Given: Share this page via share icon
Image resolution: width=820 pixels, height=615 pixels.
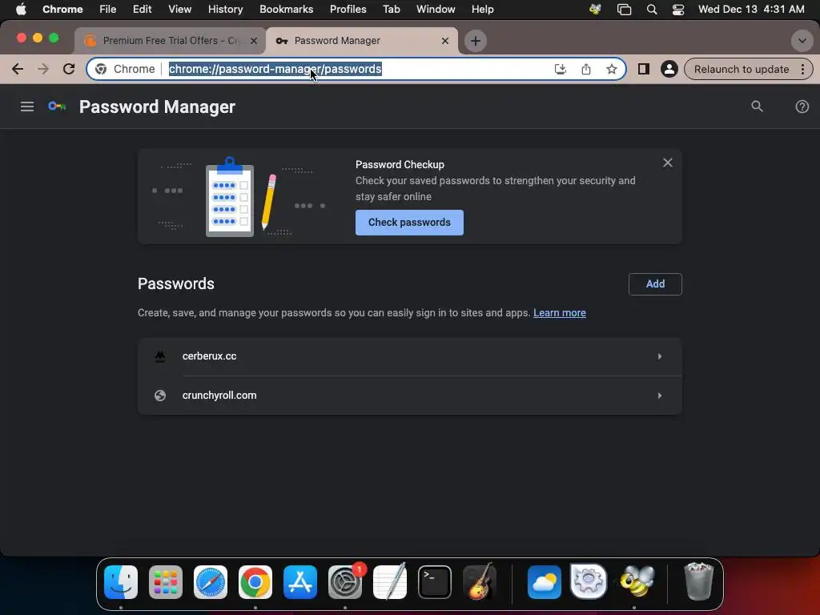Looking at the screenshot, I should (585, 69).
